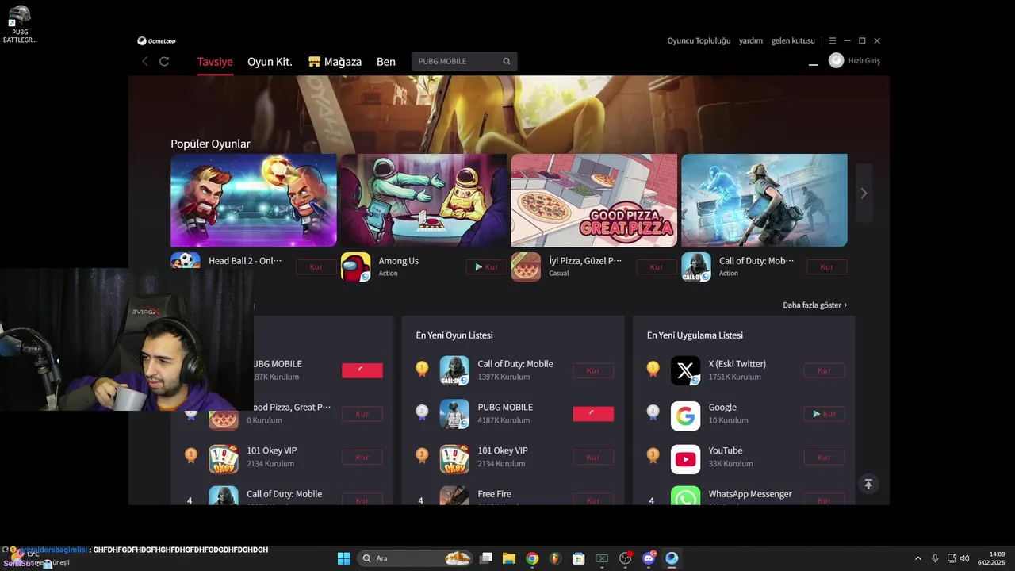Switch to the Oyun Kit. tab
This screenshot has height=571, width=1015.
pyautogui.click(x=270, y=62)
